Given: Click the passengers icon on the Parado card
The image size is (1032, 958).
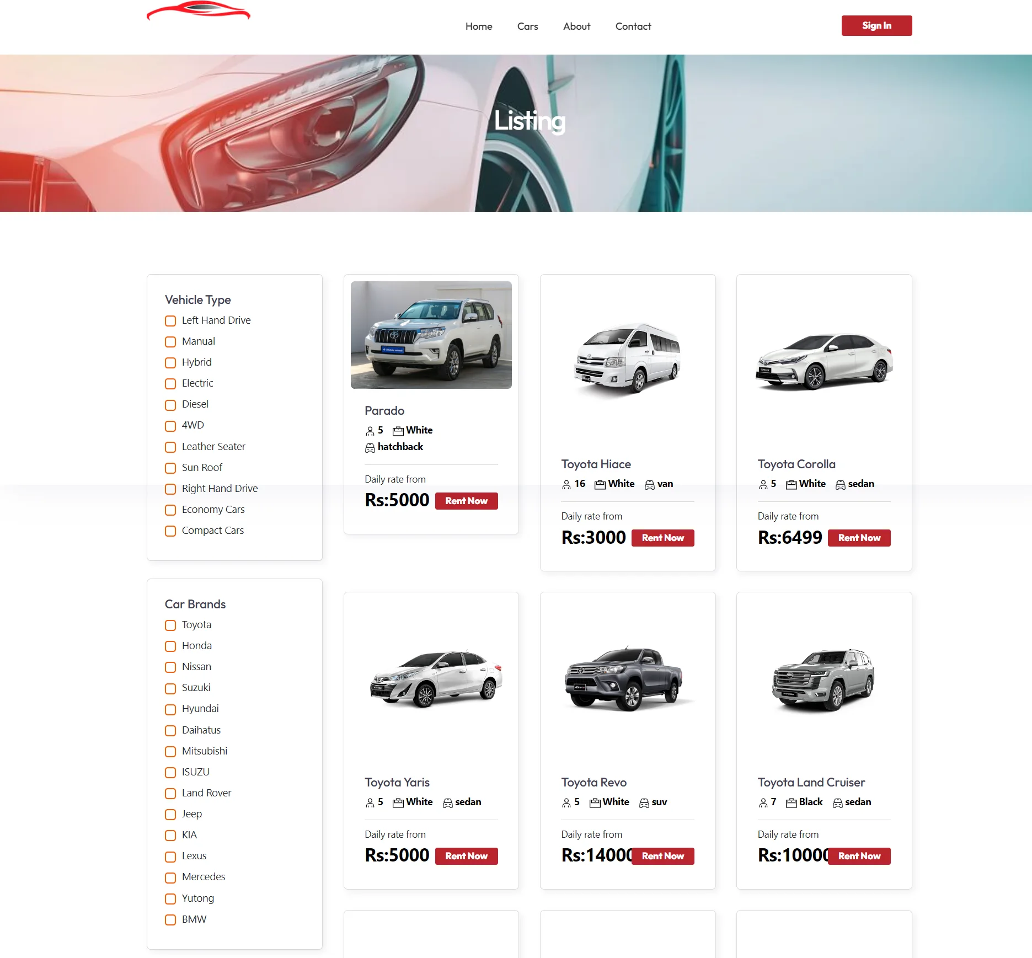Looking at the screenshot, I should coord(370,431).
